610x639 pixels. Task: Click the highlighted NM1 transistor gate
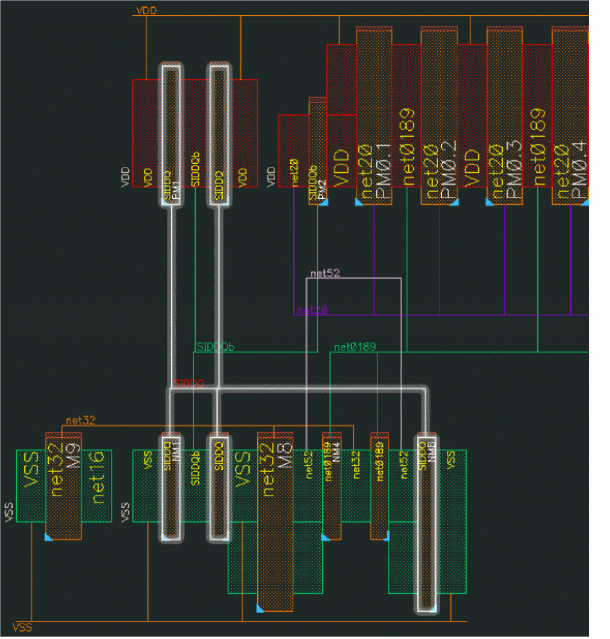[x=170, y=487]
